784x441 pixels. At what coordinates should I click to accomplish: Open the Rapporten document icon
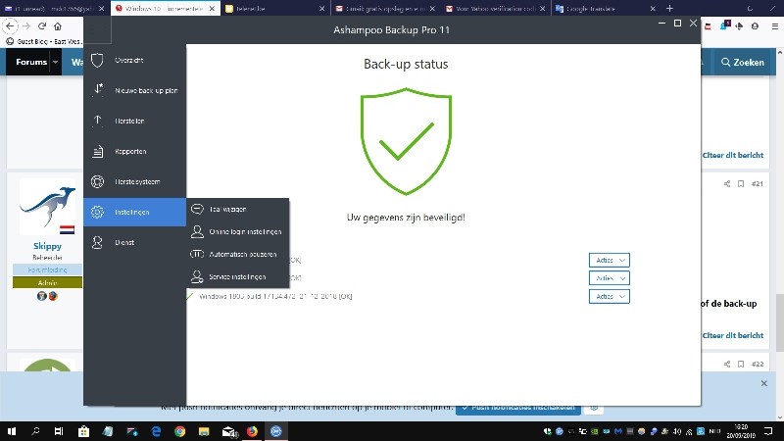click(x=97, y=151)
